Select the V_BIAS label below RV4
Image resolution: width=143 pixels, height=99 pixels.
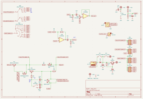click(48, 89)
